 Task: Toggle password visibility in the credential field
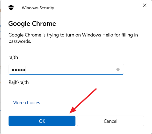click(x=118, y=70)
